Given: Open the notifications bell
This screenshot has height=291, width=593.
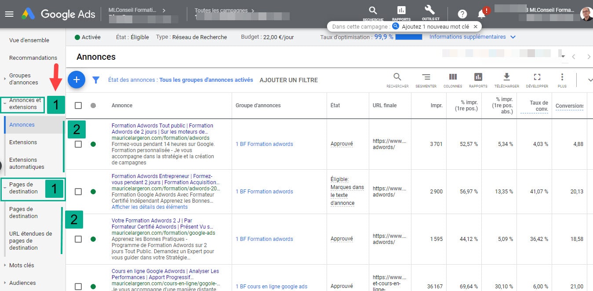Looking at the screenshot, I should 482,14.
